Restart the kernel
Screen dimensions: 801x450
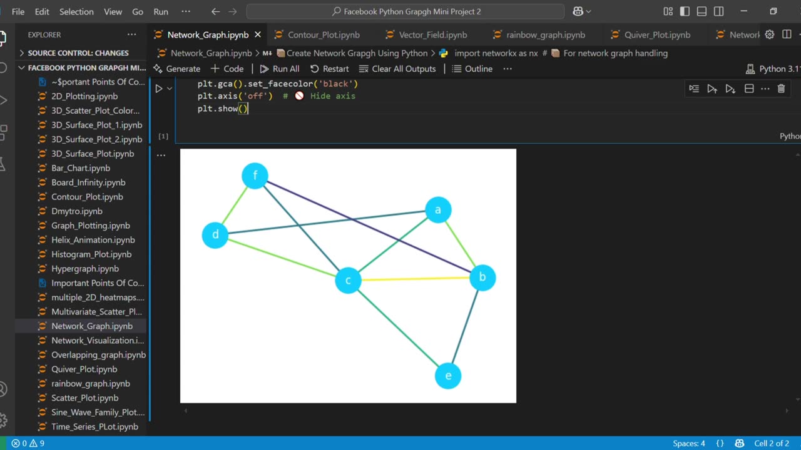(x=329, y=69)
